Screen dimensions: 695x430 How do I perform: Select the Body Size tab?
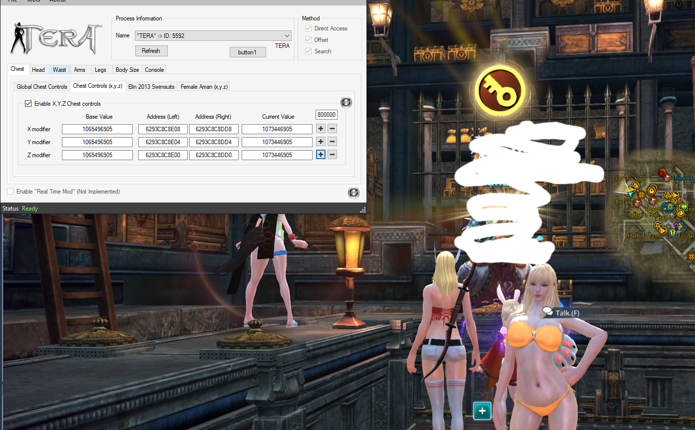pyautogui.click(x=127, y=70)
